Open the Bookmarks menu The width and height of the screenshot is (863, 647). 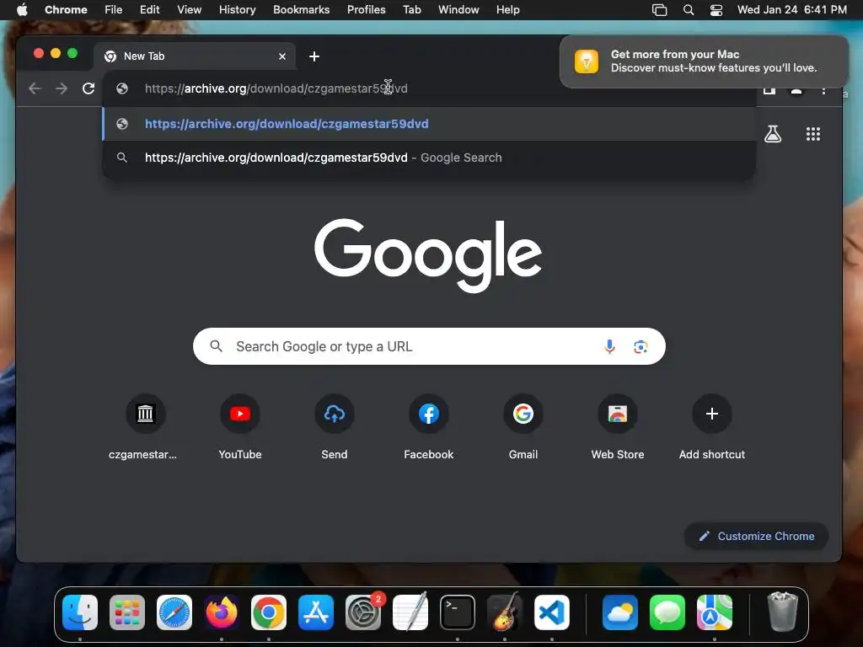point(301,10)
